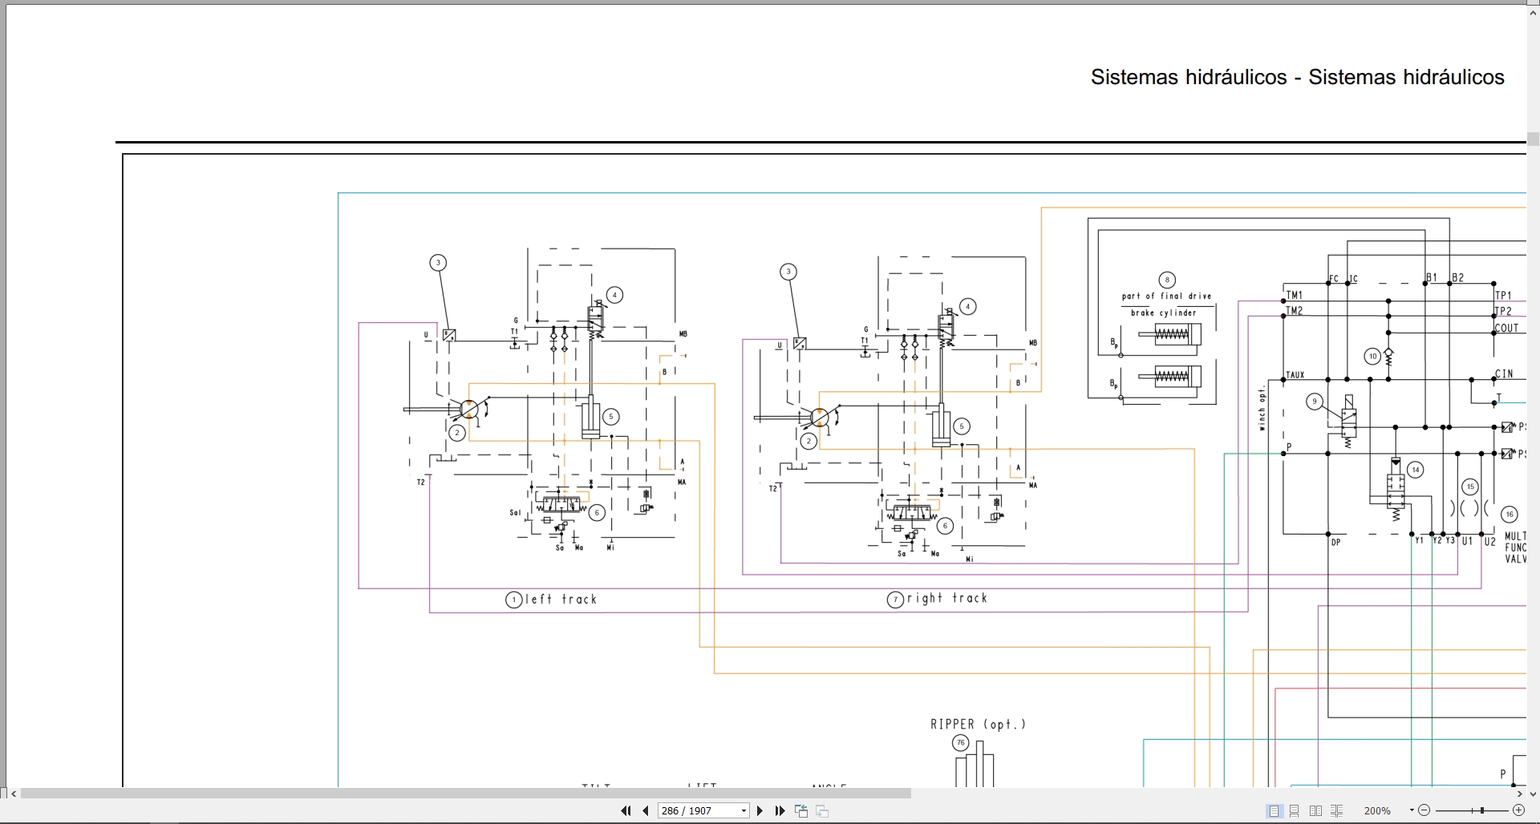Click the 'CIN' port label

pyautogui.click(x=1505, y=374)
